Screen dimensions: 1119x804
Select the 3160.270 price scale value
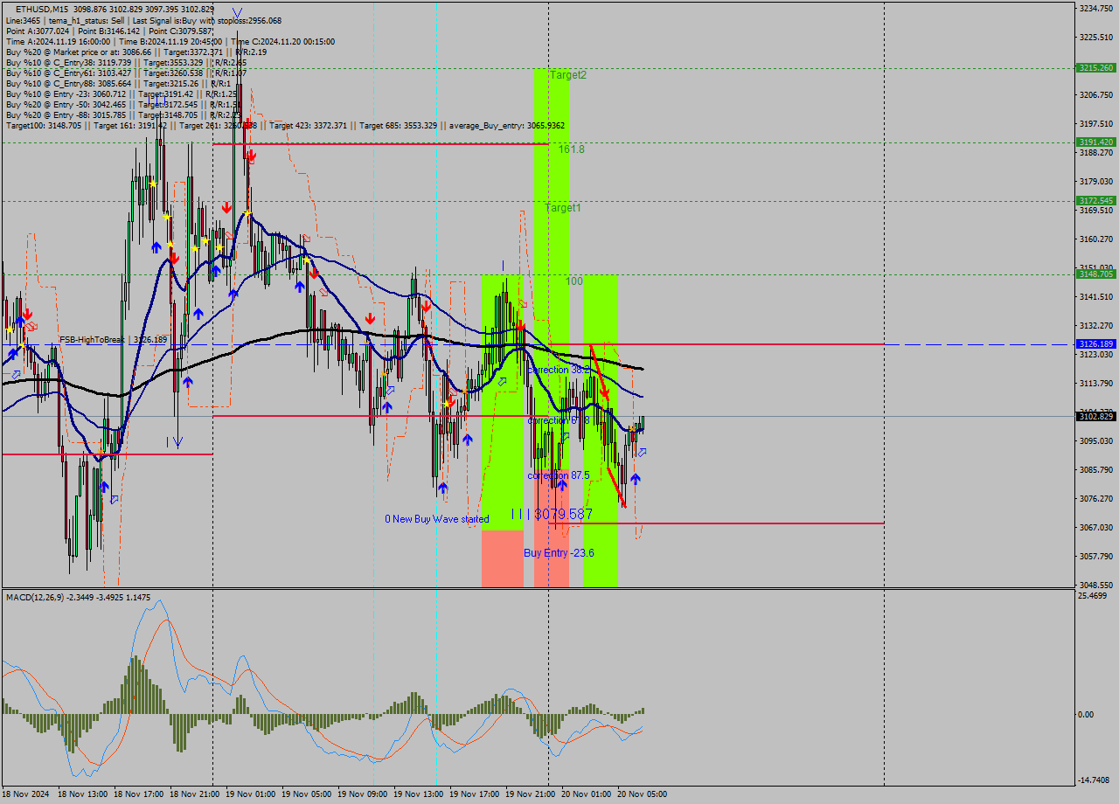tap(1096, 239)
